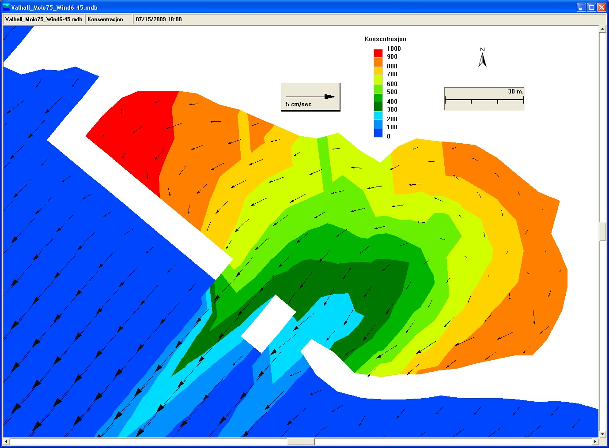This screenshot has width=609, height=448.
Task: Click the vertical scrollbar up arrow
Action: (602, 29)
